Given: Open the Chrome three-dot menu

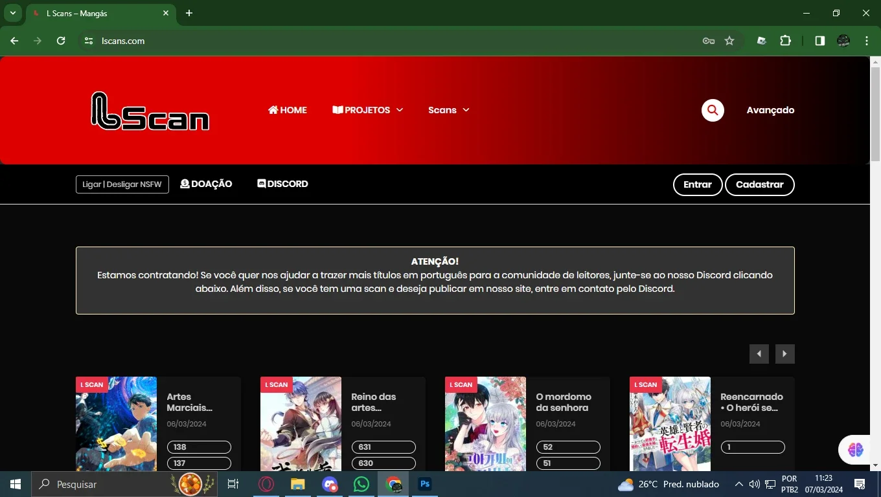Looking at the screenshot, I should tap(867, 41).
